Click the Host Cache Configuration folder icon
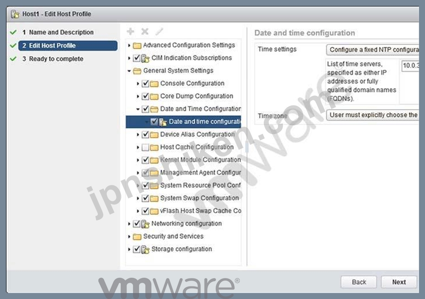Image resolution: width=425 pixels, height=299 pixels. (154, 148)
